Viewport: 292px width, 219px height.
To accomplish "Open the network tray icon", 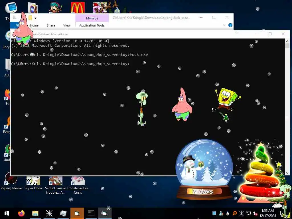I will (x=248, y=213).
